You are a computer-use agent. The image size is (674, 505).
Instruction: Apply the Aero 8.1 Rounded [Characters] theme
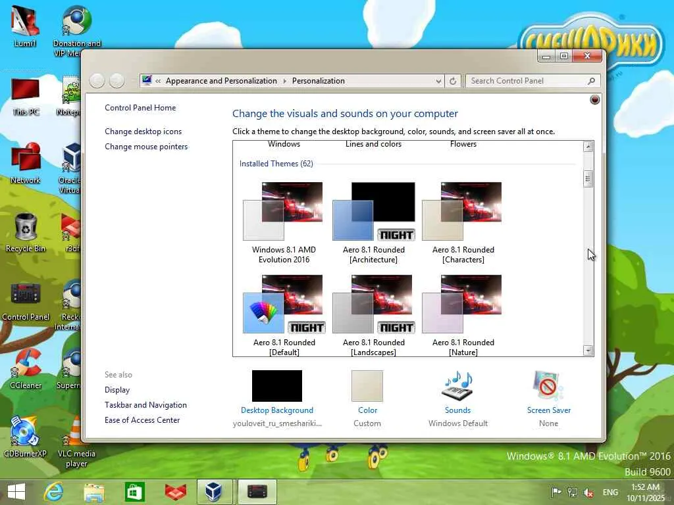point(463,223)
